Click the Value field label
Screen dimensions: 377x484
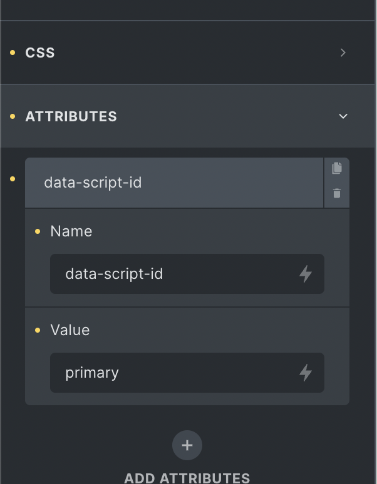70,330
